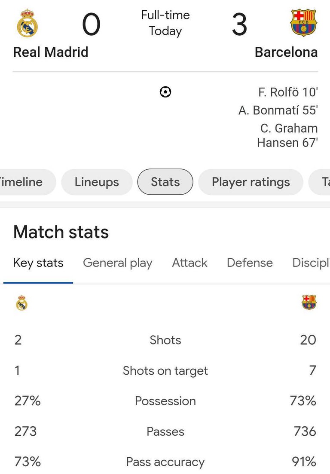
Task: Click scorer C. Graham Hansen 67'
Action: [287, 135]
